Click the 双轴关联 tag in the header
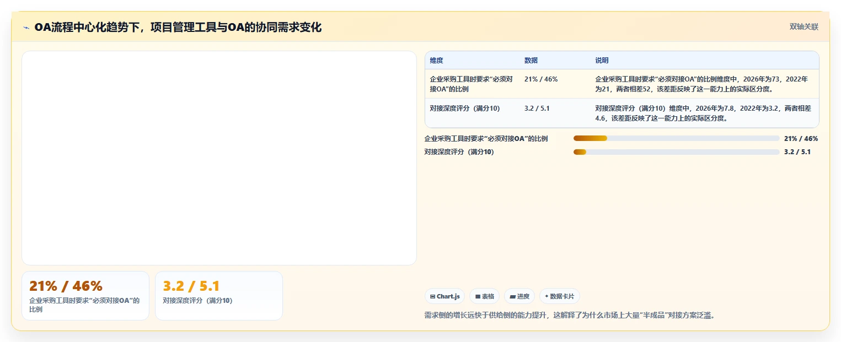Screen dimensions: 841x342 coord(804,27)
